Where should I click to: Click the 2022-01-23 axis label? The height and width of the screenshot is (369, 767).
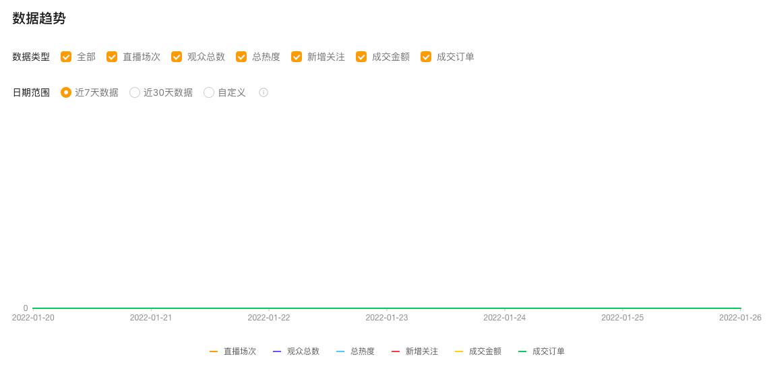387,318
